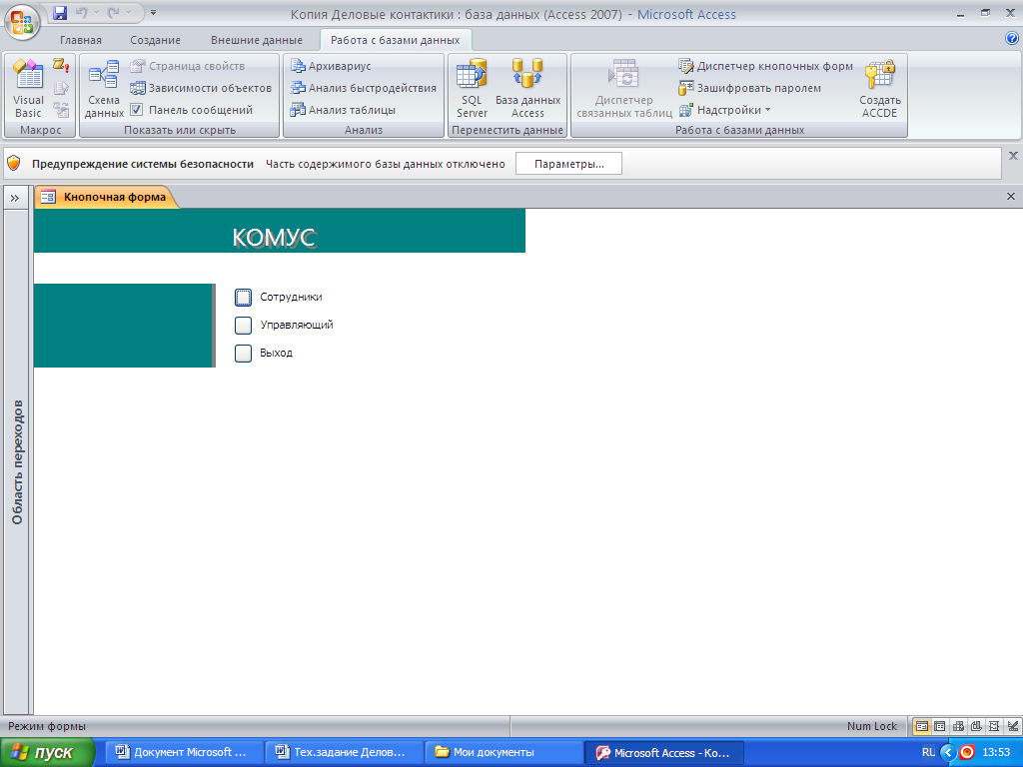Click Microsoft Access taskbar item
The width and height of the screenshot is (1023, 767).
(664, 753)
